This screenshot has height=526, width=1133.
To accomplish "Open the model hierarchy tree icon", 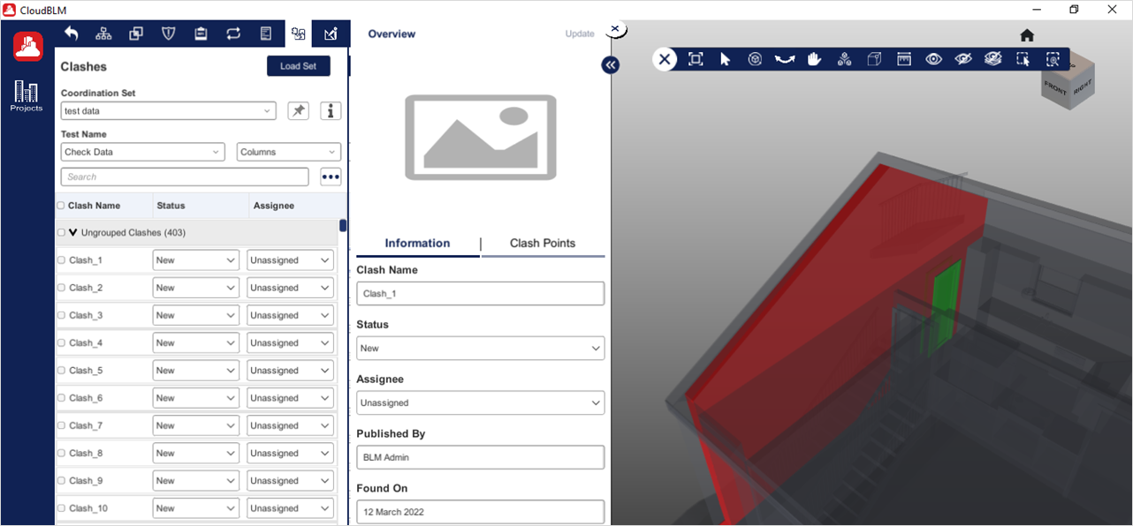I will pyautogui.click(x=103, y=34).
